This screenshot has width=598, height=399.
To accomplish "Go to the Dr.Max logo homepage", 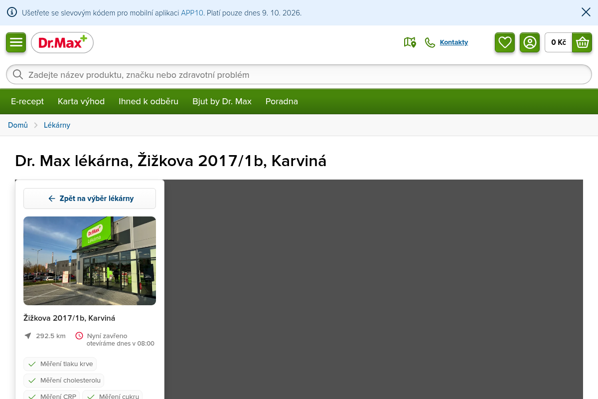I will 62,43.
